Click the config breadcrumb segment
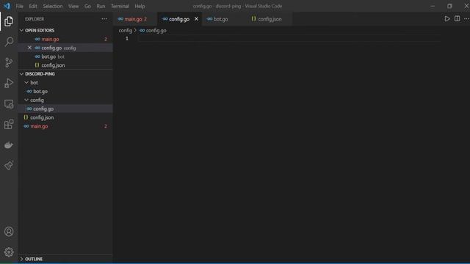The width and height of the screenshot is (470, 264). click(126, 30)
